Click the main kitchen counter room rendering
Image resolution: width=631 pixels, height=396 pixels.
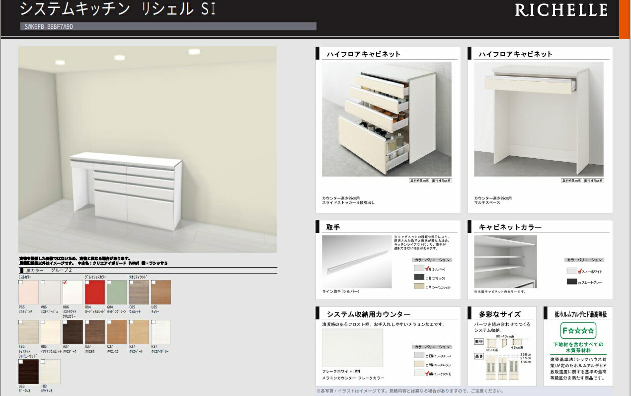pos(148,149)
